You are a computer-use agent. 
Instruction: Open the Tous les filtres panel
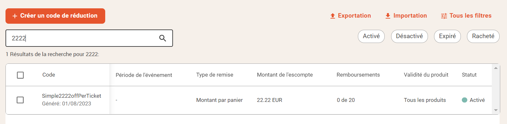pyautogui.click(x=466, y=16)
